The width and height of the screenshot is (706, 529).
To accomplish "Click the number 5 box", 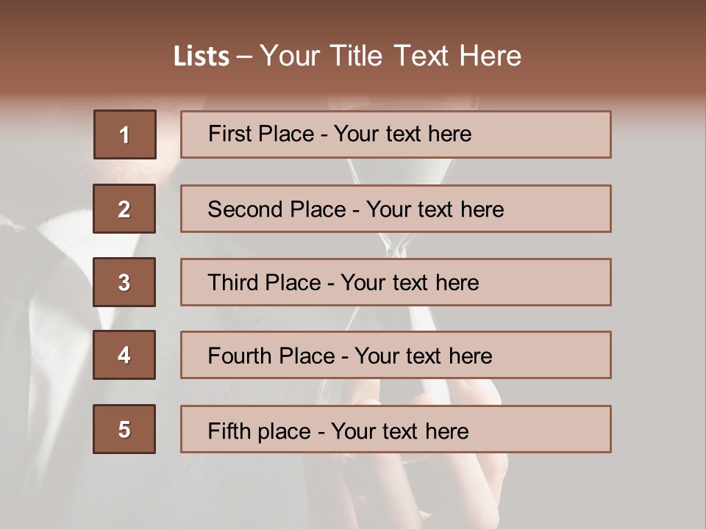I will click(x=124, y=429).
